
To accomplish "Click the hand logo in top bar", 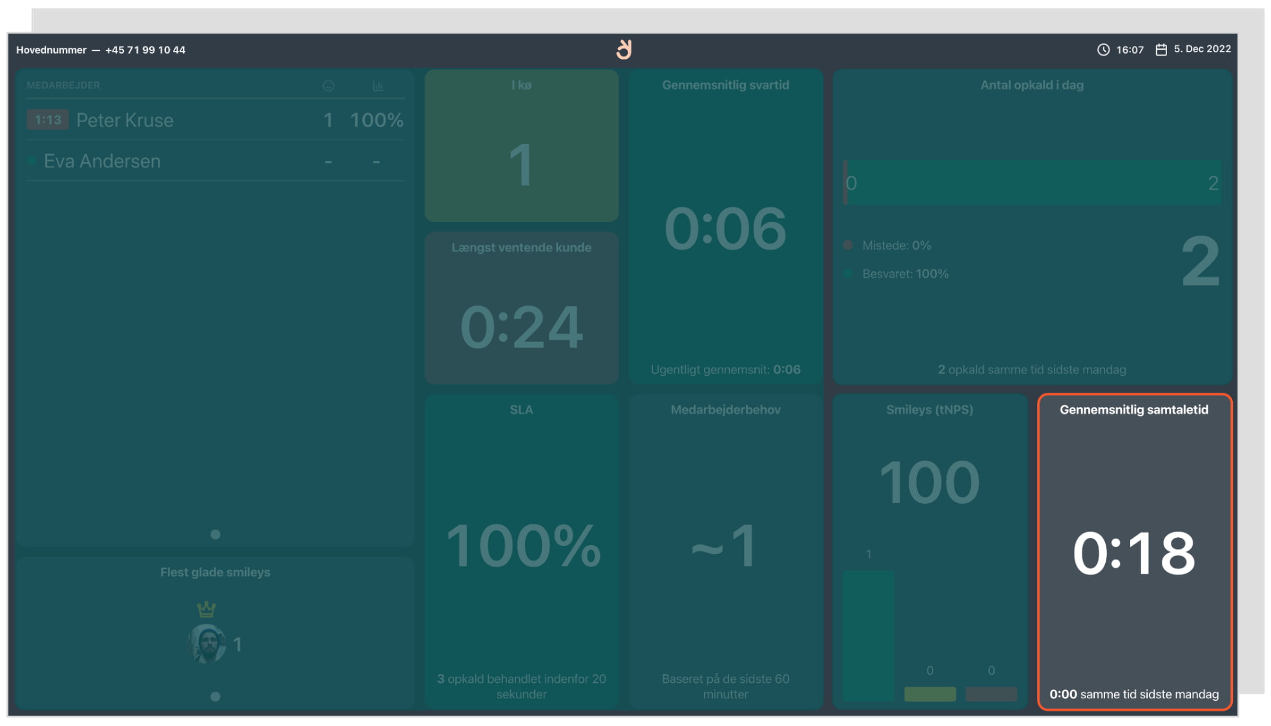I will point(624,50).
